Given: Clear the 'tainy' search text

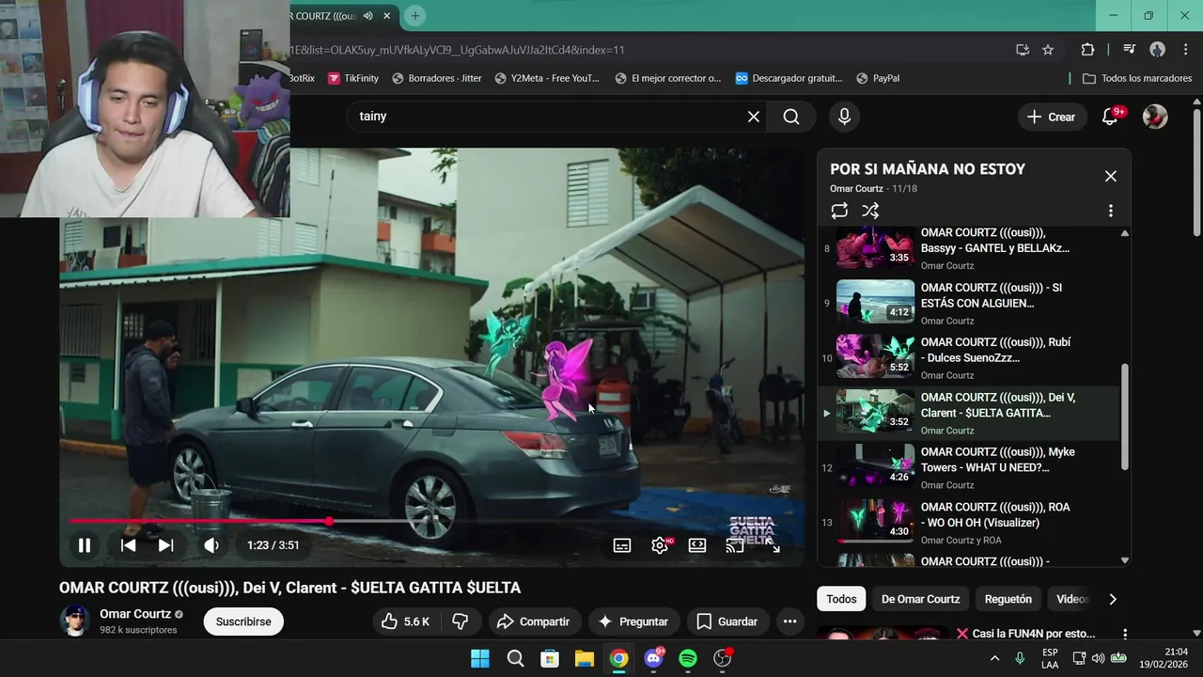Looking at the screenshot, I should (x=753, y=117).
